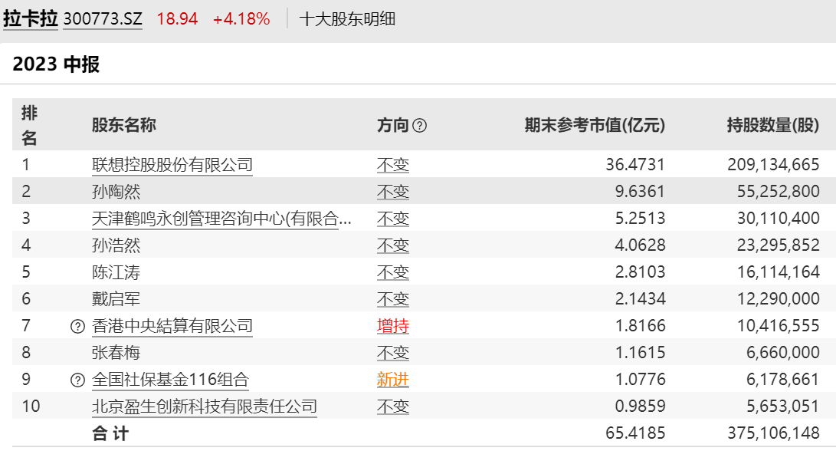Click share count 6,178,661
Image resolution: width=836 pixels, height=451 pixels.
pos(782,379)
